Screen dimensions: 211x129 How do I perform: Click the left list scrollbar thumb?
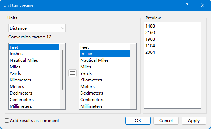[62, 70]
